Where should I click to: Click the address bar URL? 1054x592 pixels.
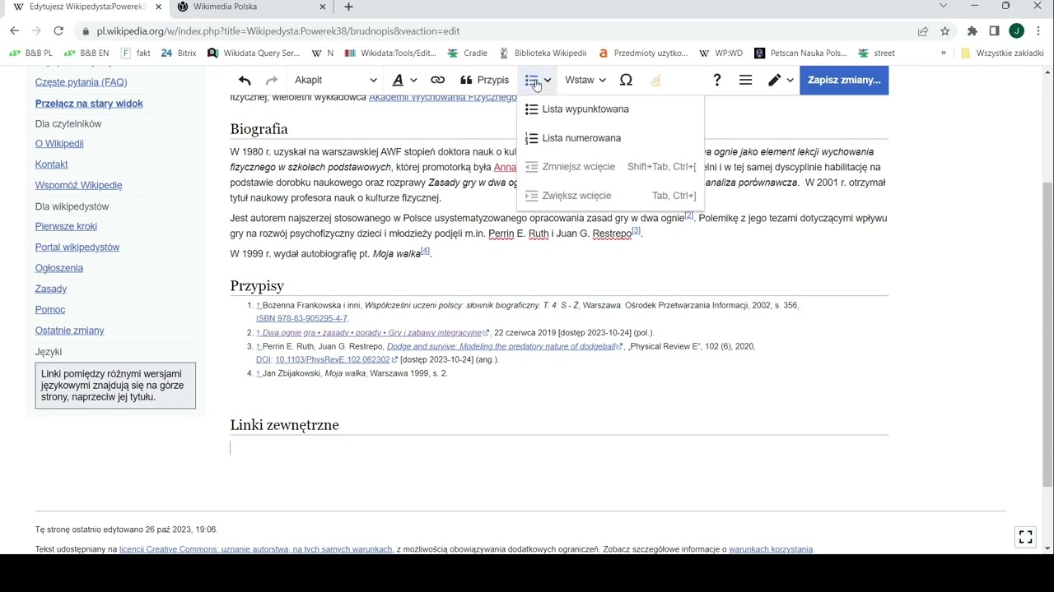pos(278,31)
